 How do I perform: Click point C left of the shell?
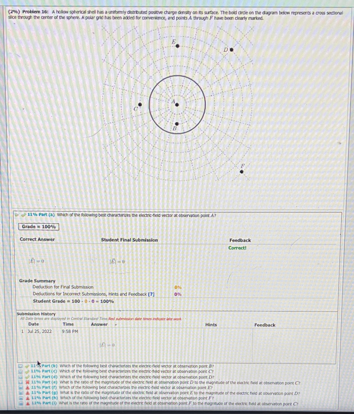(140, 105)
